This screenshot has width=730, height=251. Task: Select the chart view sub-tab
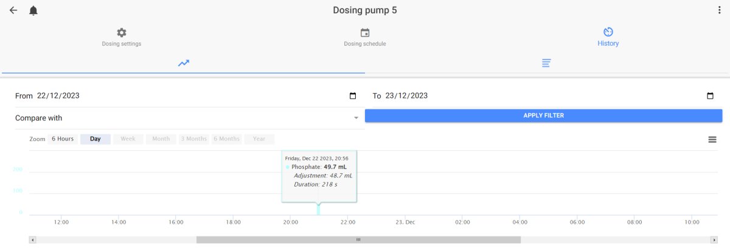pyautogui.click(x=184, y=63)
